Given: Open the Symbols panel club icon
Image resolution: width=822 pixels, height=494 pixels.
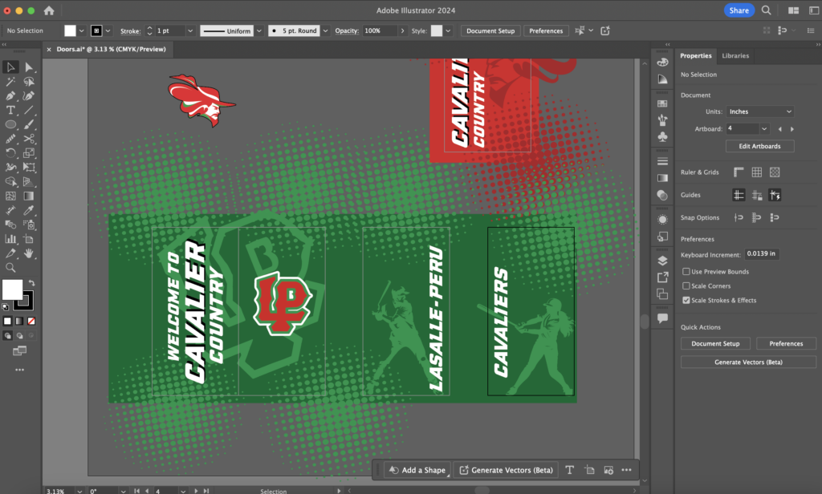Looking at the screenshot, I should 662,137.
